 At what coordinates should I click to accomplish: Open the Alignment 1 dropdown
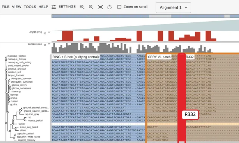[173, 7]
